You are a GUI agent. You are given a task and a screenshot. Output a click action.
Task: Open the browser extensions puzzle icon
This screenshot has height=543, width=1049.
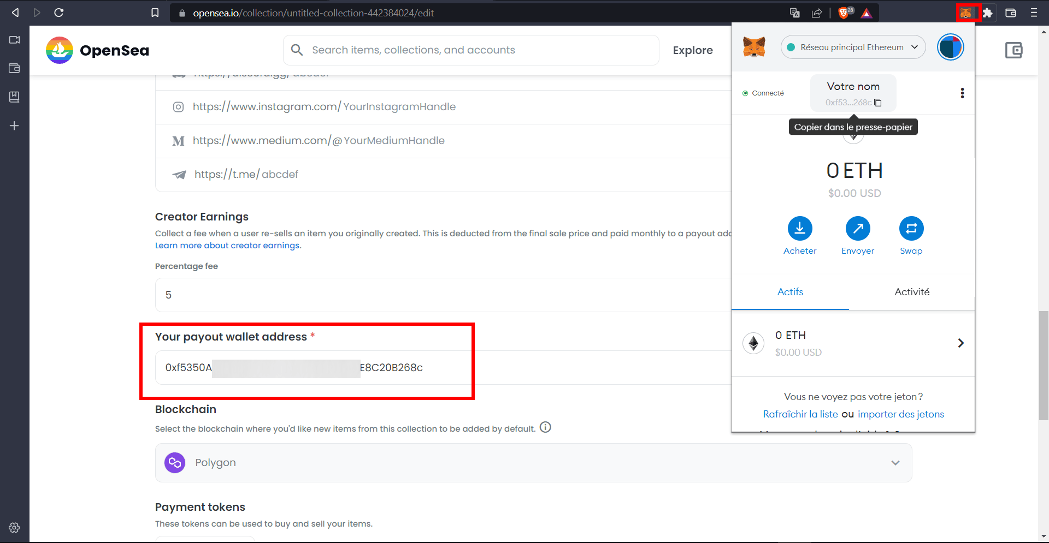pos(988,13)
